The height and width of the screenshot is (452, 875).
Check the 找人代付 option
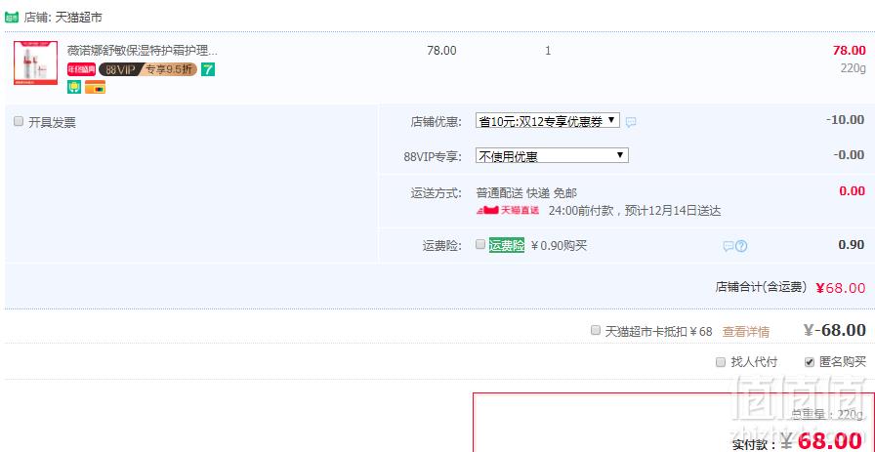coord(721,361)
